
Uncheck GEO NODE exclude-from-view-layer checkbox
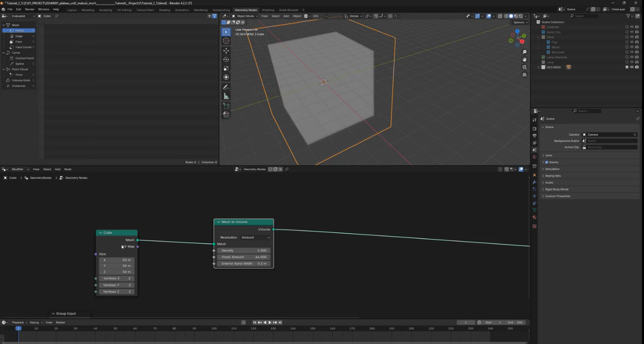click(x=627, y=67)
